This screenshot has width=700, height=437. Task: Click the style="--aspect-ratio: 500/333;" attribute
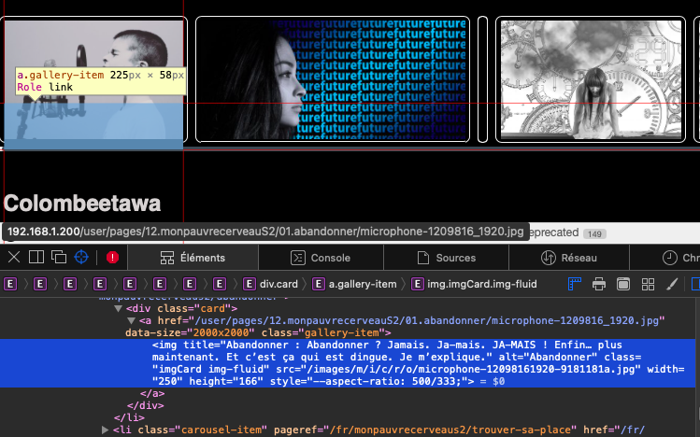[x=369, y=381]
